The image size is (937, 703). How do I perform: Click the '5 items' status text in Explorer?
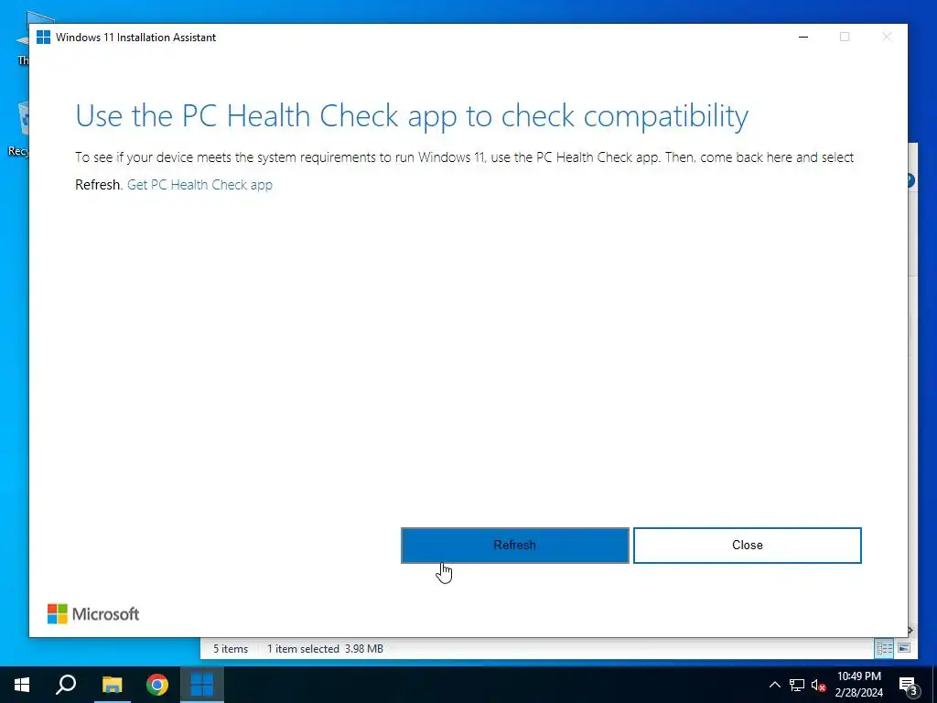(x=231, y=649)
